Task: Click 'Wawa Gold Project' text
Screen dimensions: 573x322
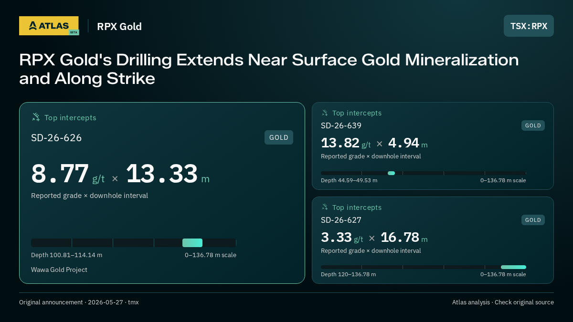Action: tap(59, 270)
